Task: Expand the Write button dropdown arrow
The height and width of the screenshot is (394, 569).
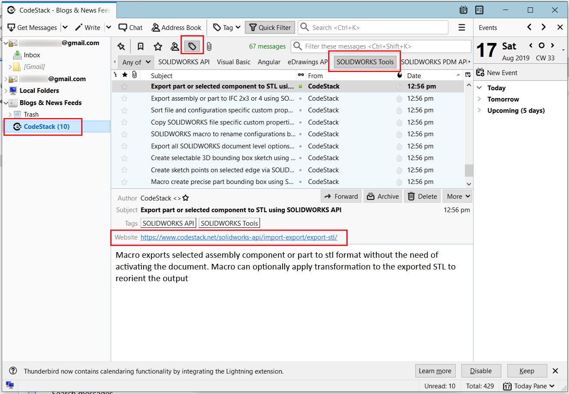Action: (109, 27)
